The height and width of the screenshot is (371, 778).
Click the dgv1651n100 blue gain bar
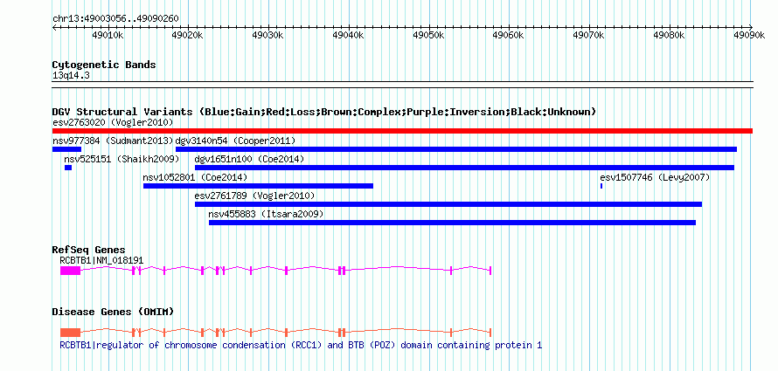tap(464, 168)
